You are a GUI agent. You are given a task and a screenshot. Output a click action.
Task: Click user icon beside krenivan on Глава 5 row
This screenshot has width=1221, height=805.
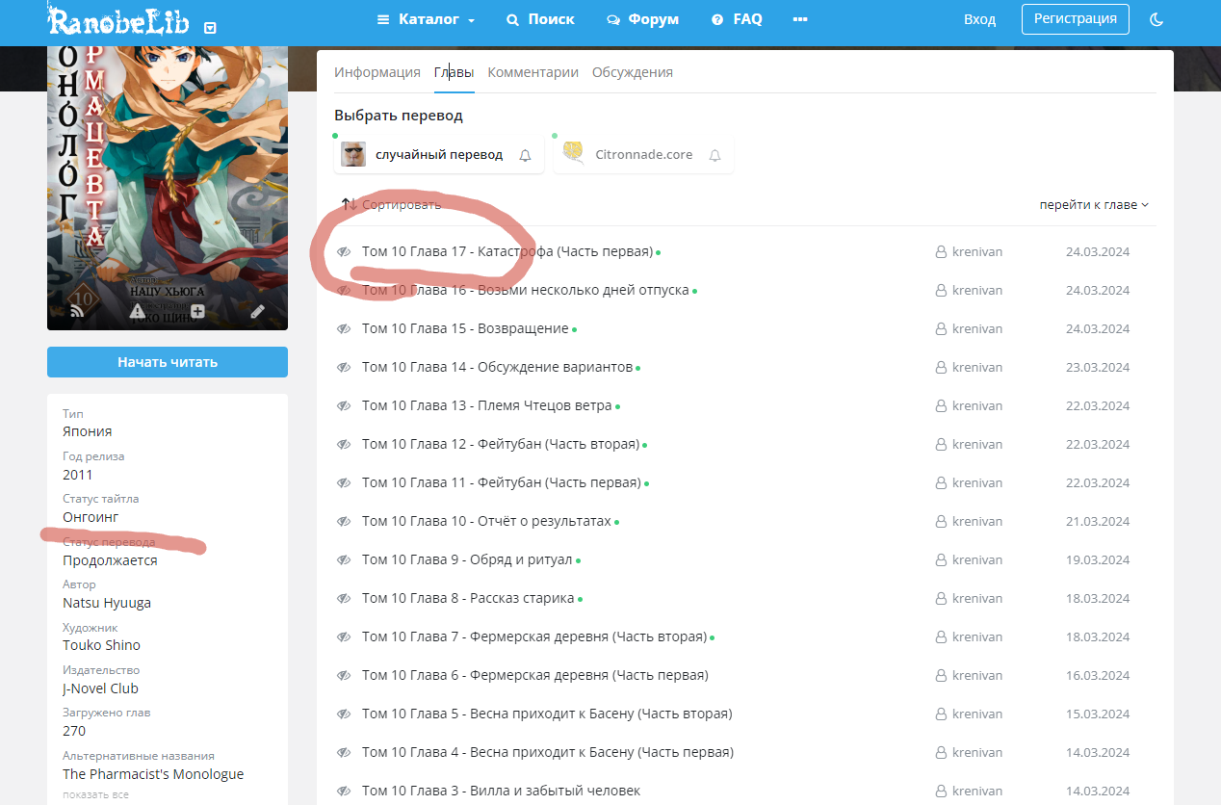point(941,714)
